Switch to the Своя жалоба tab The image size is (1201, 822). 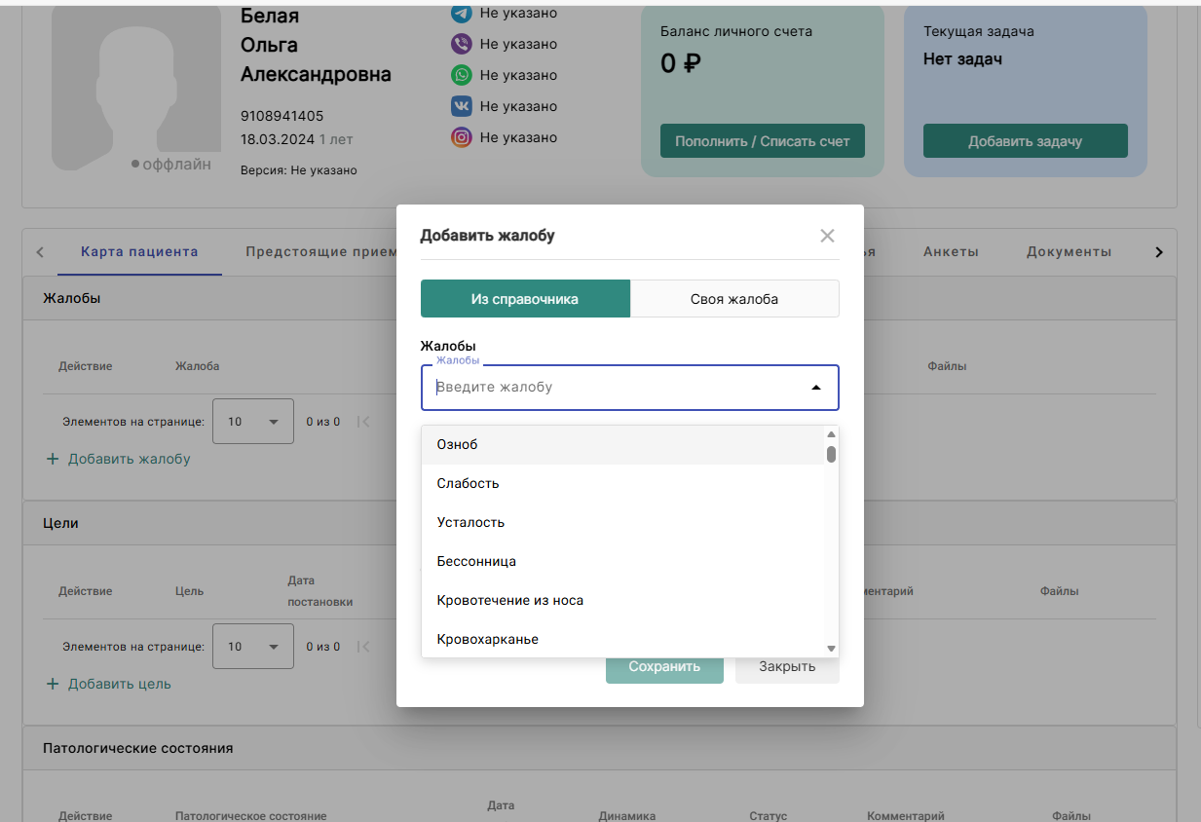[733, 299]
